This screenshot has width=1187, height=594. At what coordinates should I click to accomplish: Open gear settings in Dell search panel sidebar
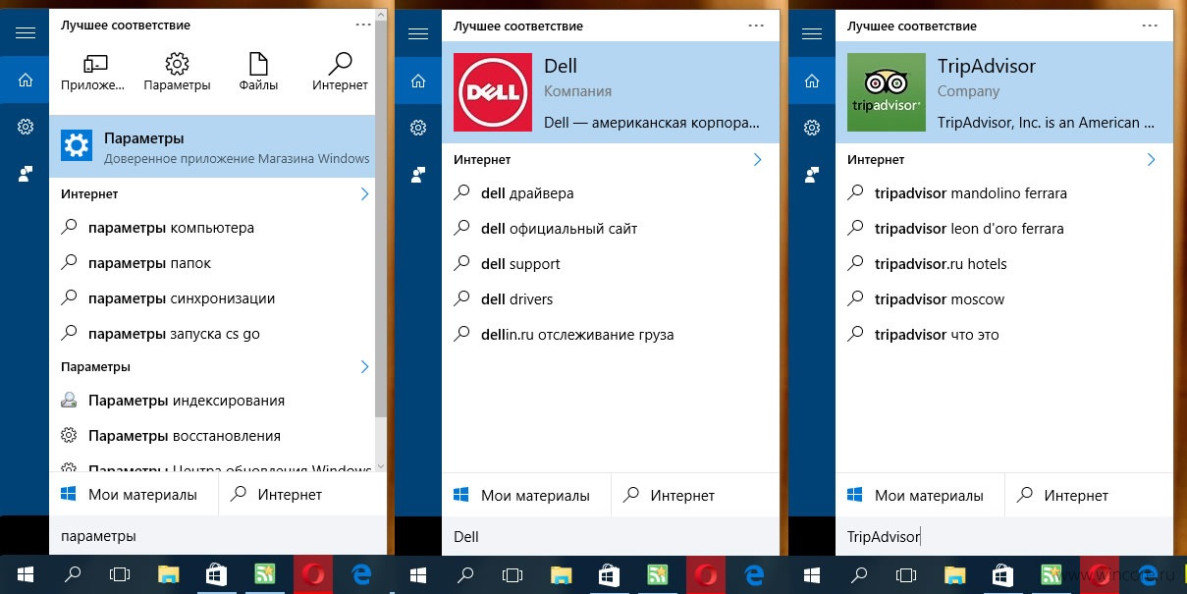click(x=418, y=127)
